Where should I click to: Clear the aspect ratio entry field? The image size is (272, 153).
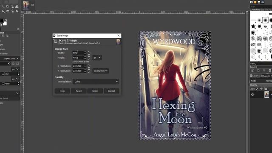pyautogui.click(x=9, y=64)
